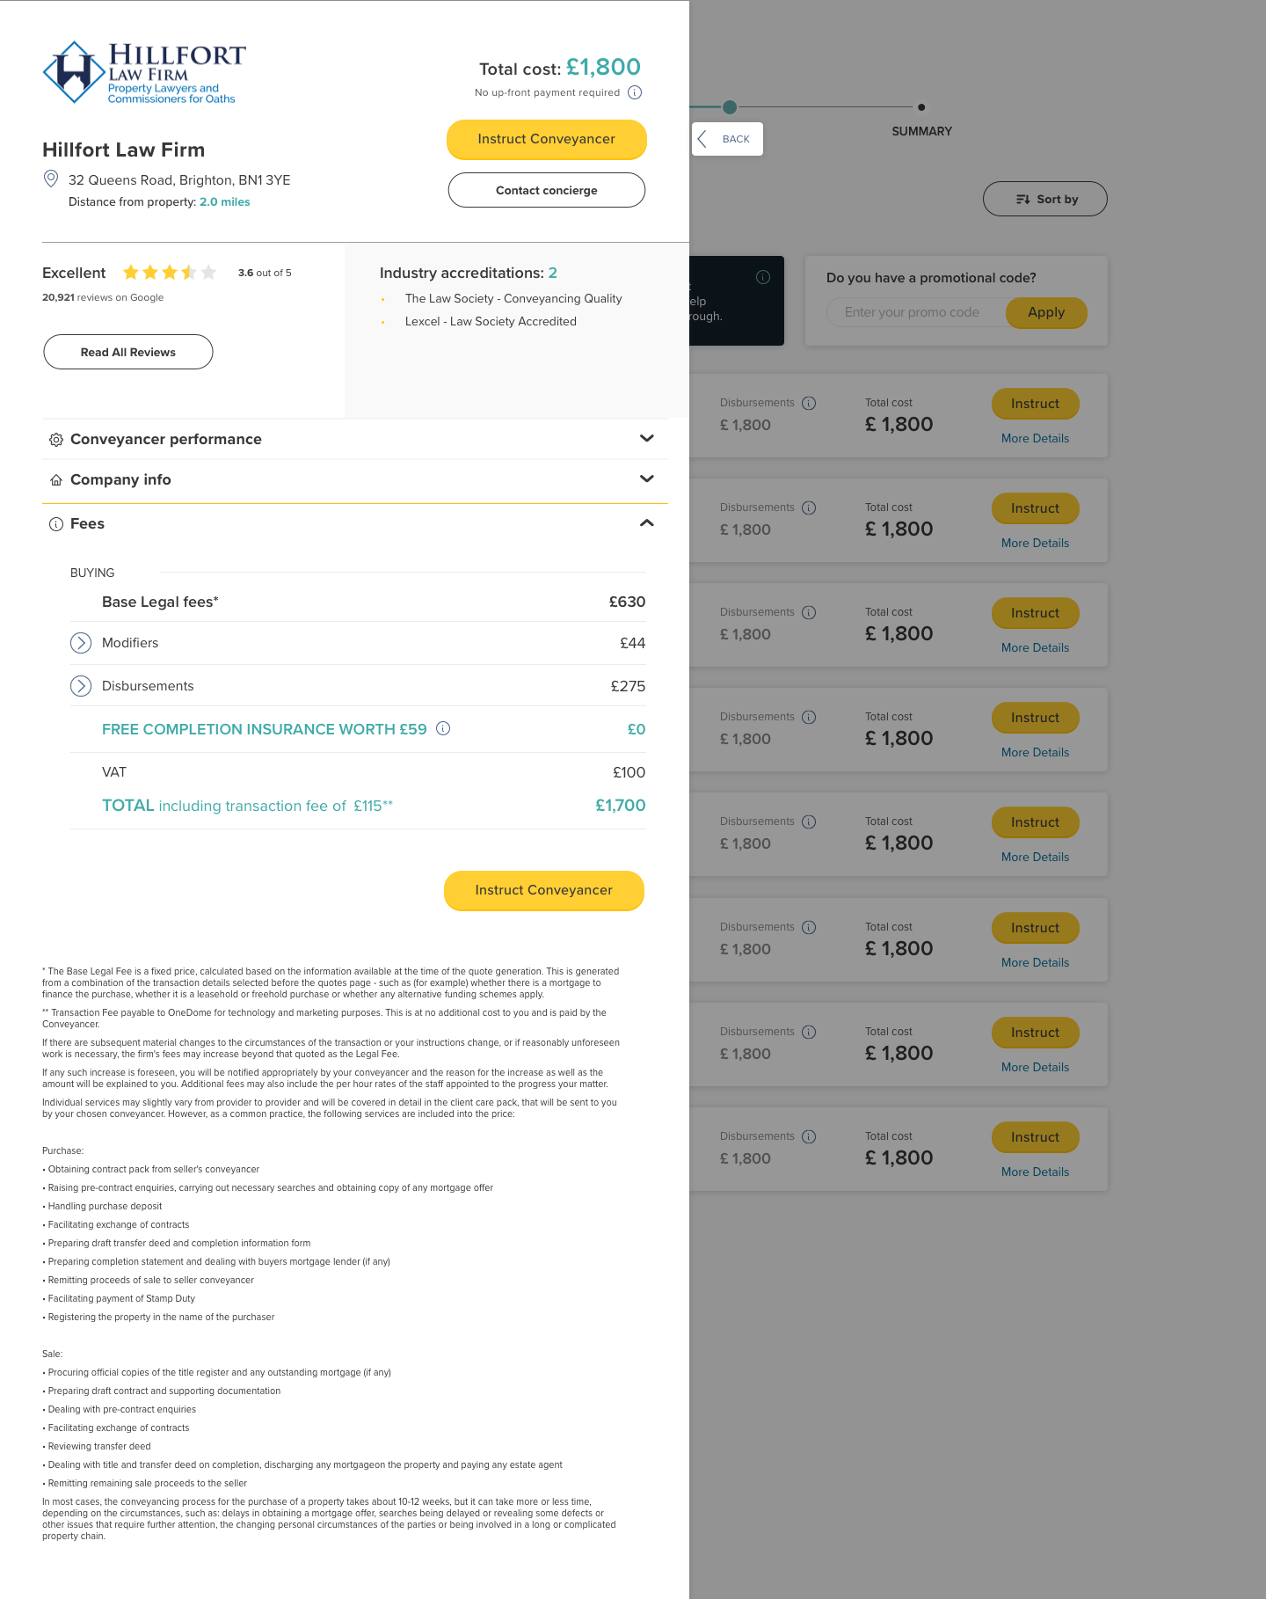Click Contact concierge button
This screenshot has height=1599, width=1266.
click(x=547, y=190)
